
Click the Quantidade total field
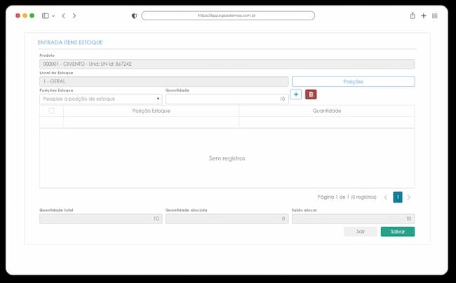(x=101, y=219)
